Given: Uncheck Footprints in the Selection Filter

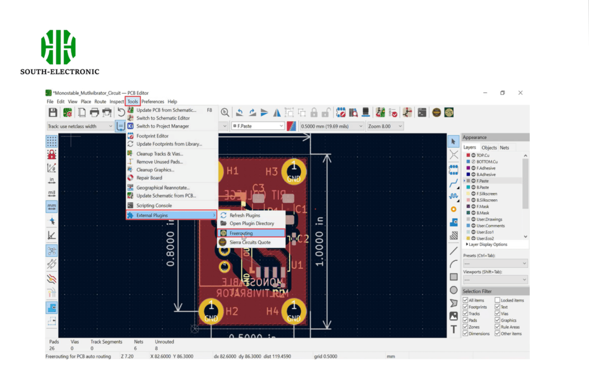Looking at the screenshot, I should click(x=466, y=307).
